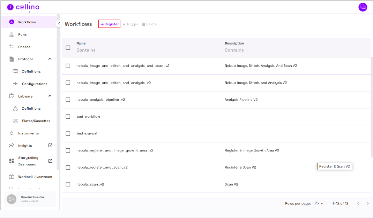Select the nebula_scan_v2 checkbox
The height and width of the screenshot is (218, 373).
click(68, 184)
